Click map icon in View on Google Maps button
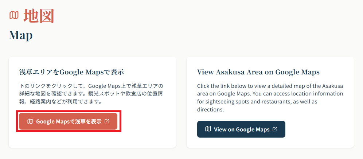Viewport: 363px width, 159px height. 208,129
